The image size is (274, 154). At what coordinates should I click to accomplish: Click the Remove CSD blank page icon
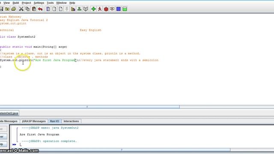coord(54,9)
